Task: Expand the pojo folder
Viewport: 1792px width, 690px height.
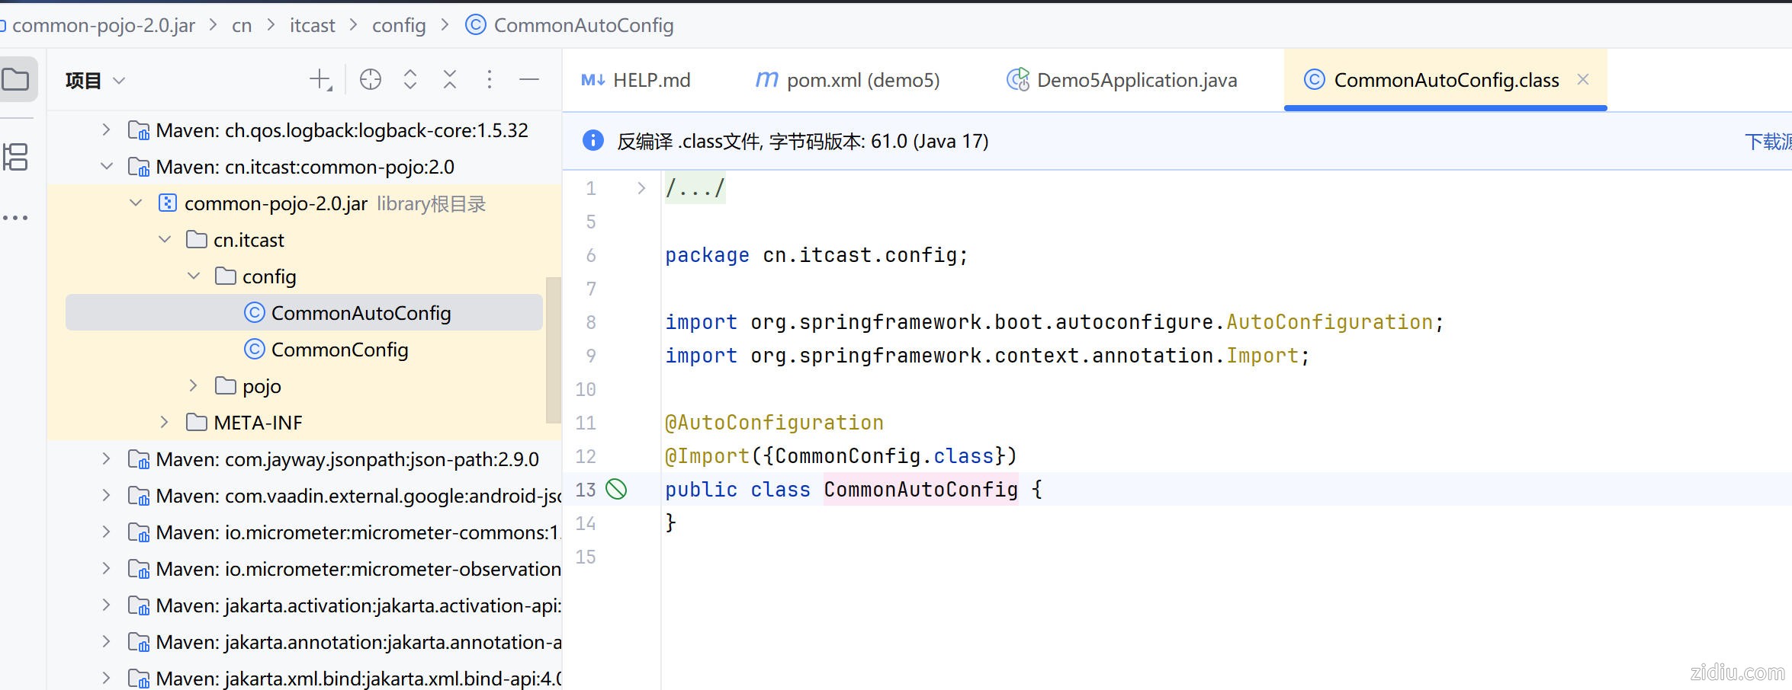Action: point(194,386)
